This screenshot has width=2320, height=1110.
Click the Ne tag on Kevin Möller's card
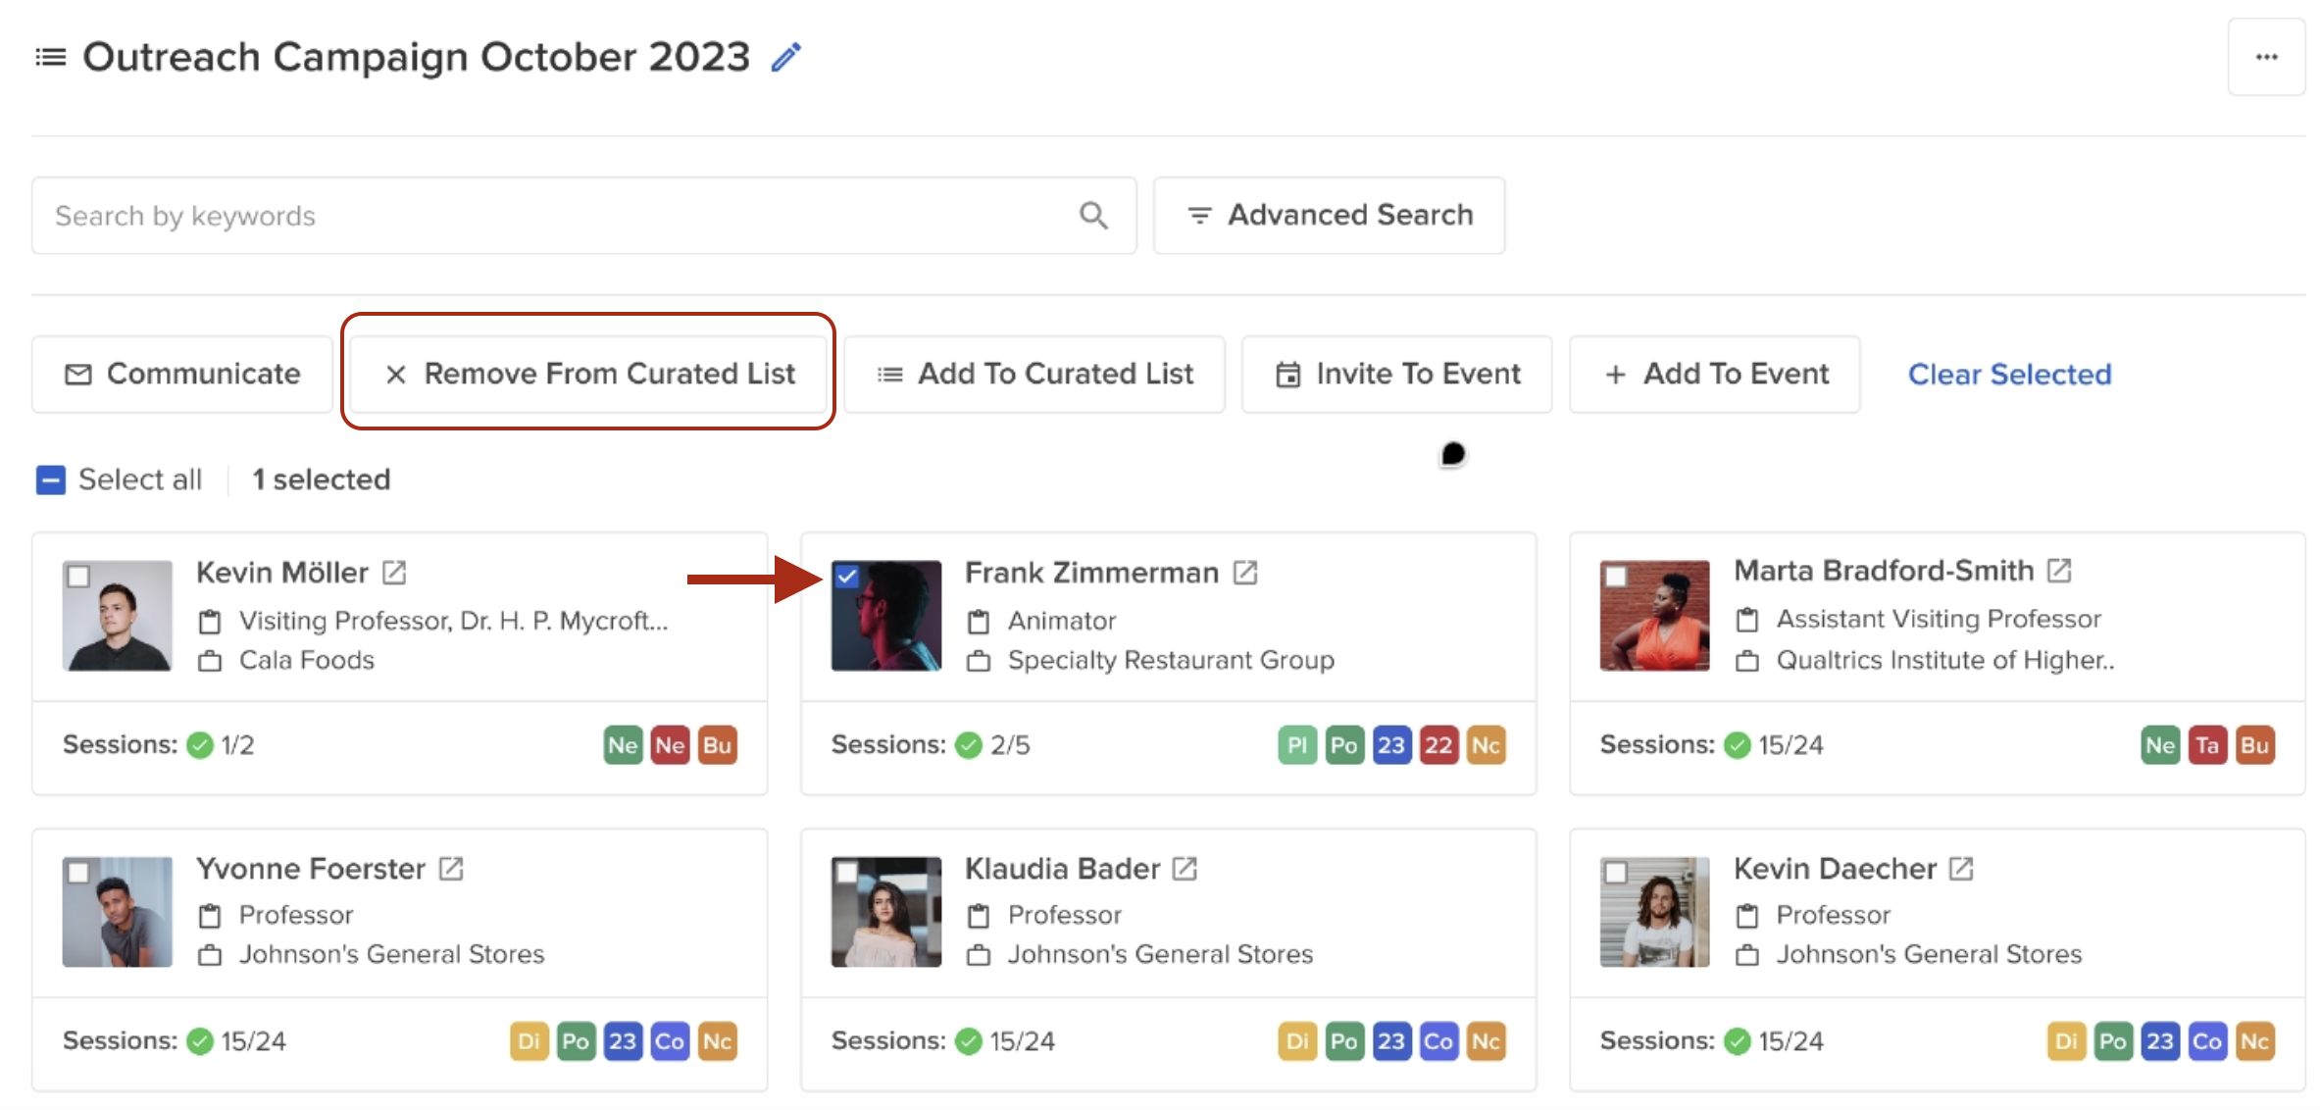pos(623,744)
